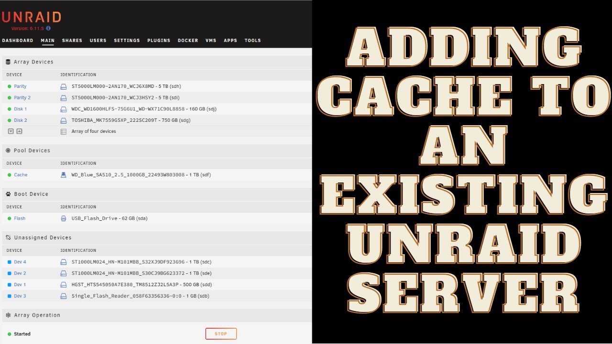Open the Shares tab
The image size is (612, 344).
[72, 41]
